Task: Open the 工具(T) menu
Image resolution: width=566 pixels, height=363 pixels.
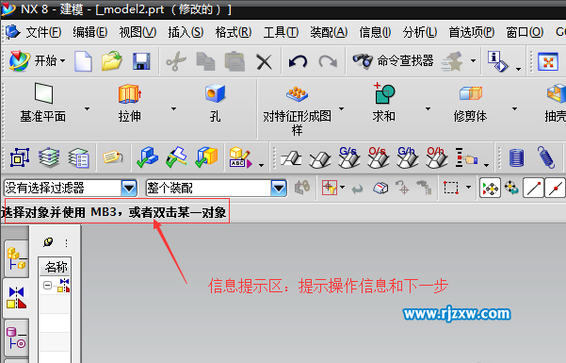Action: (281, 33)
